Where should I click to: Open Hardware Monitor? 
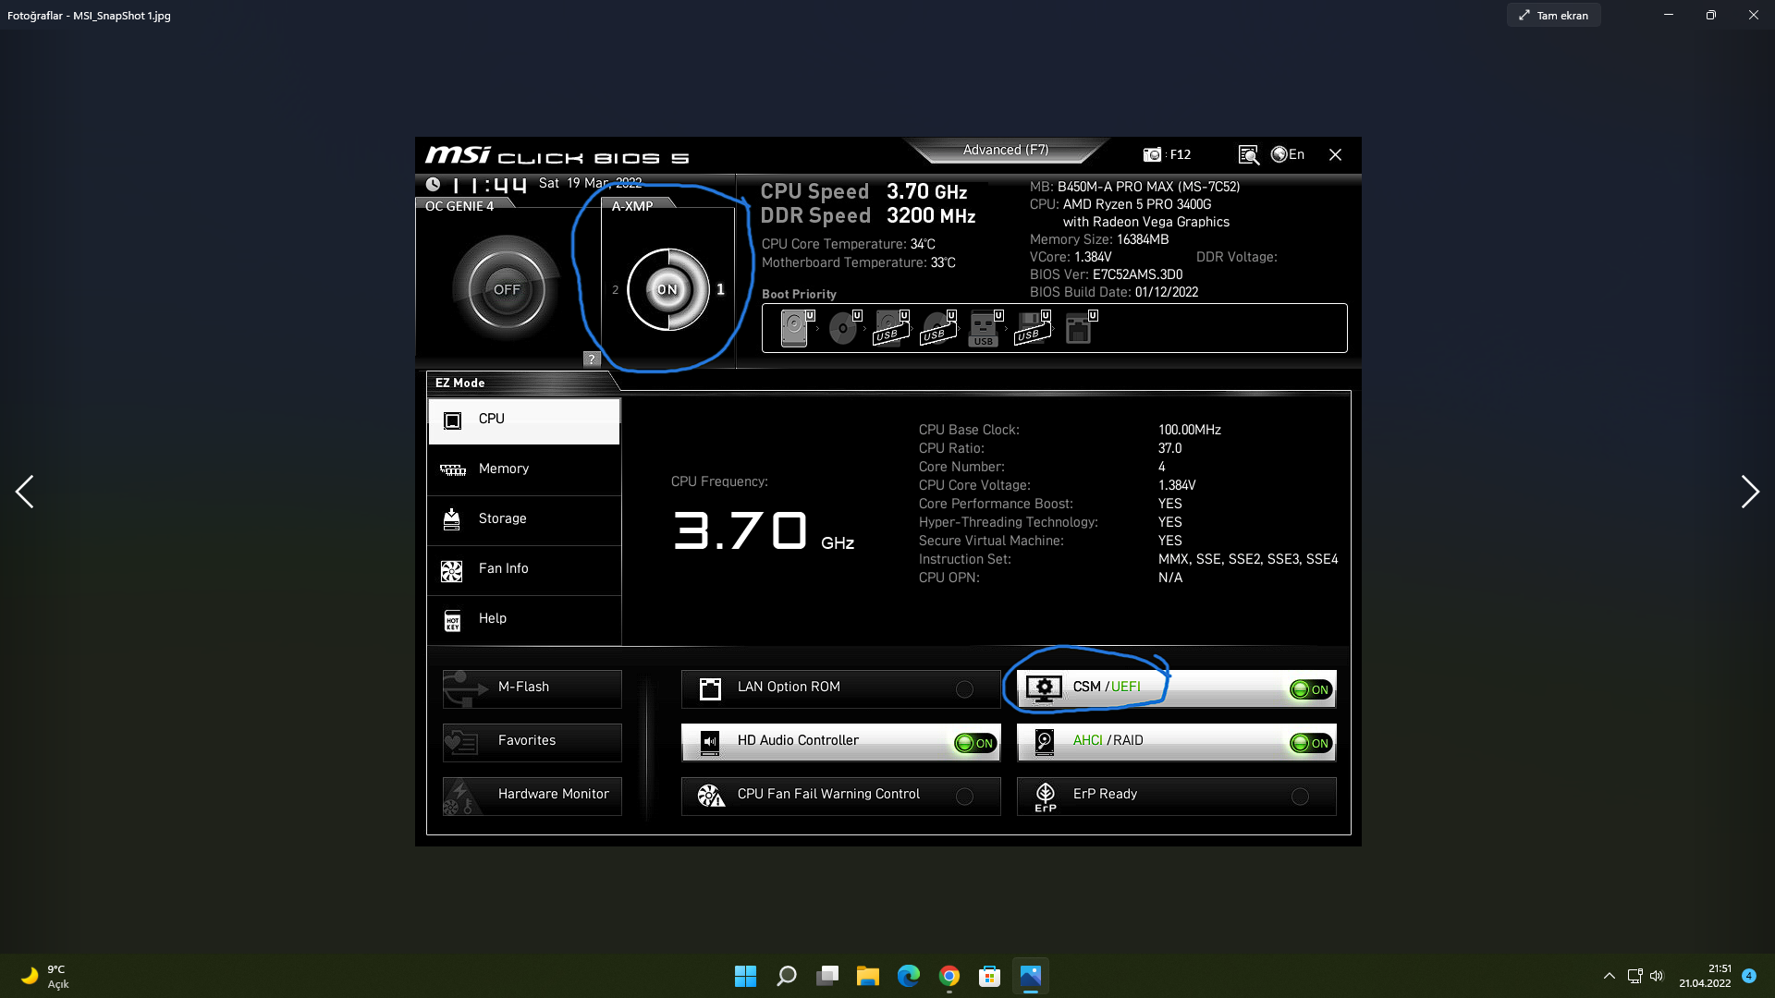click(x=532, y=795)
